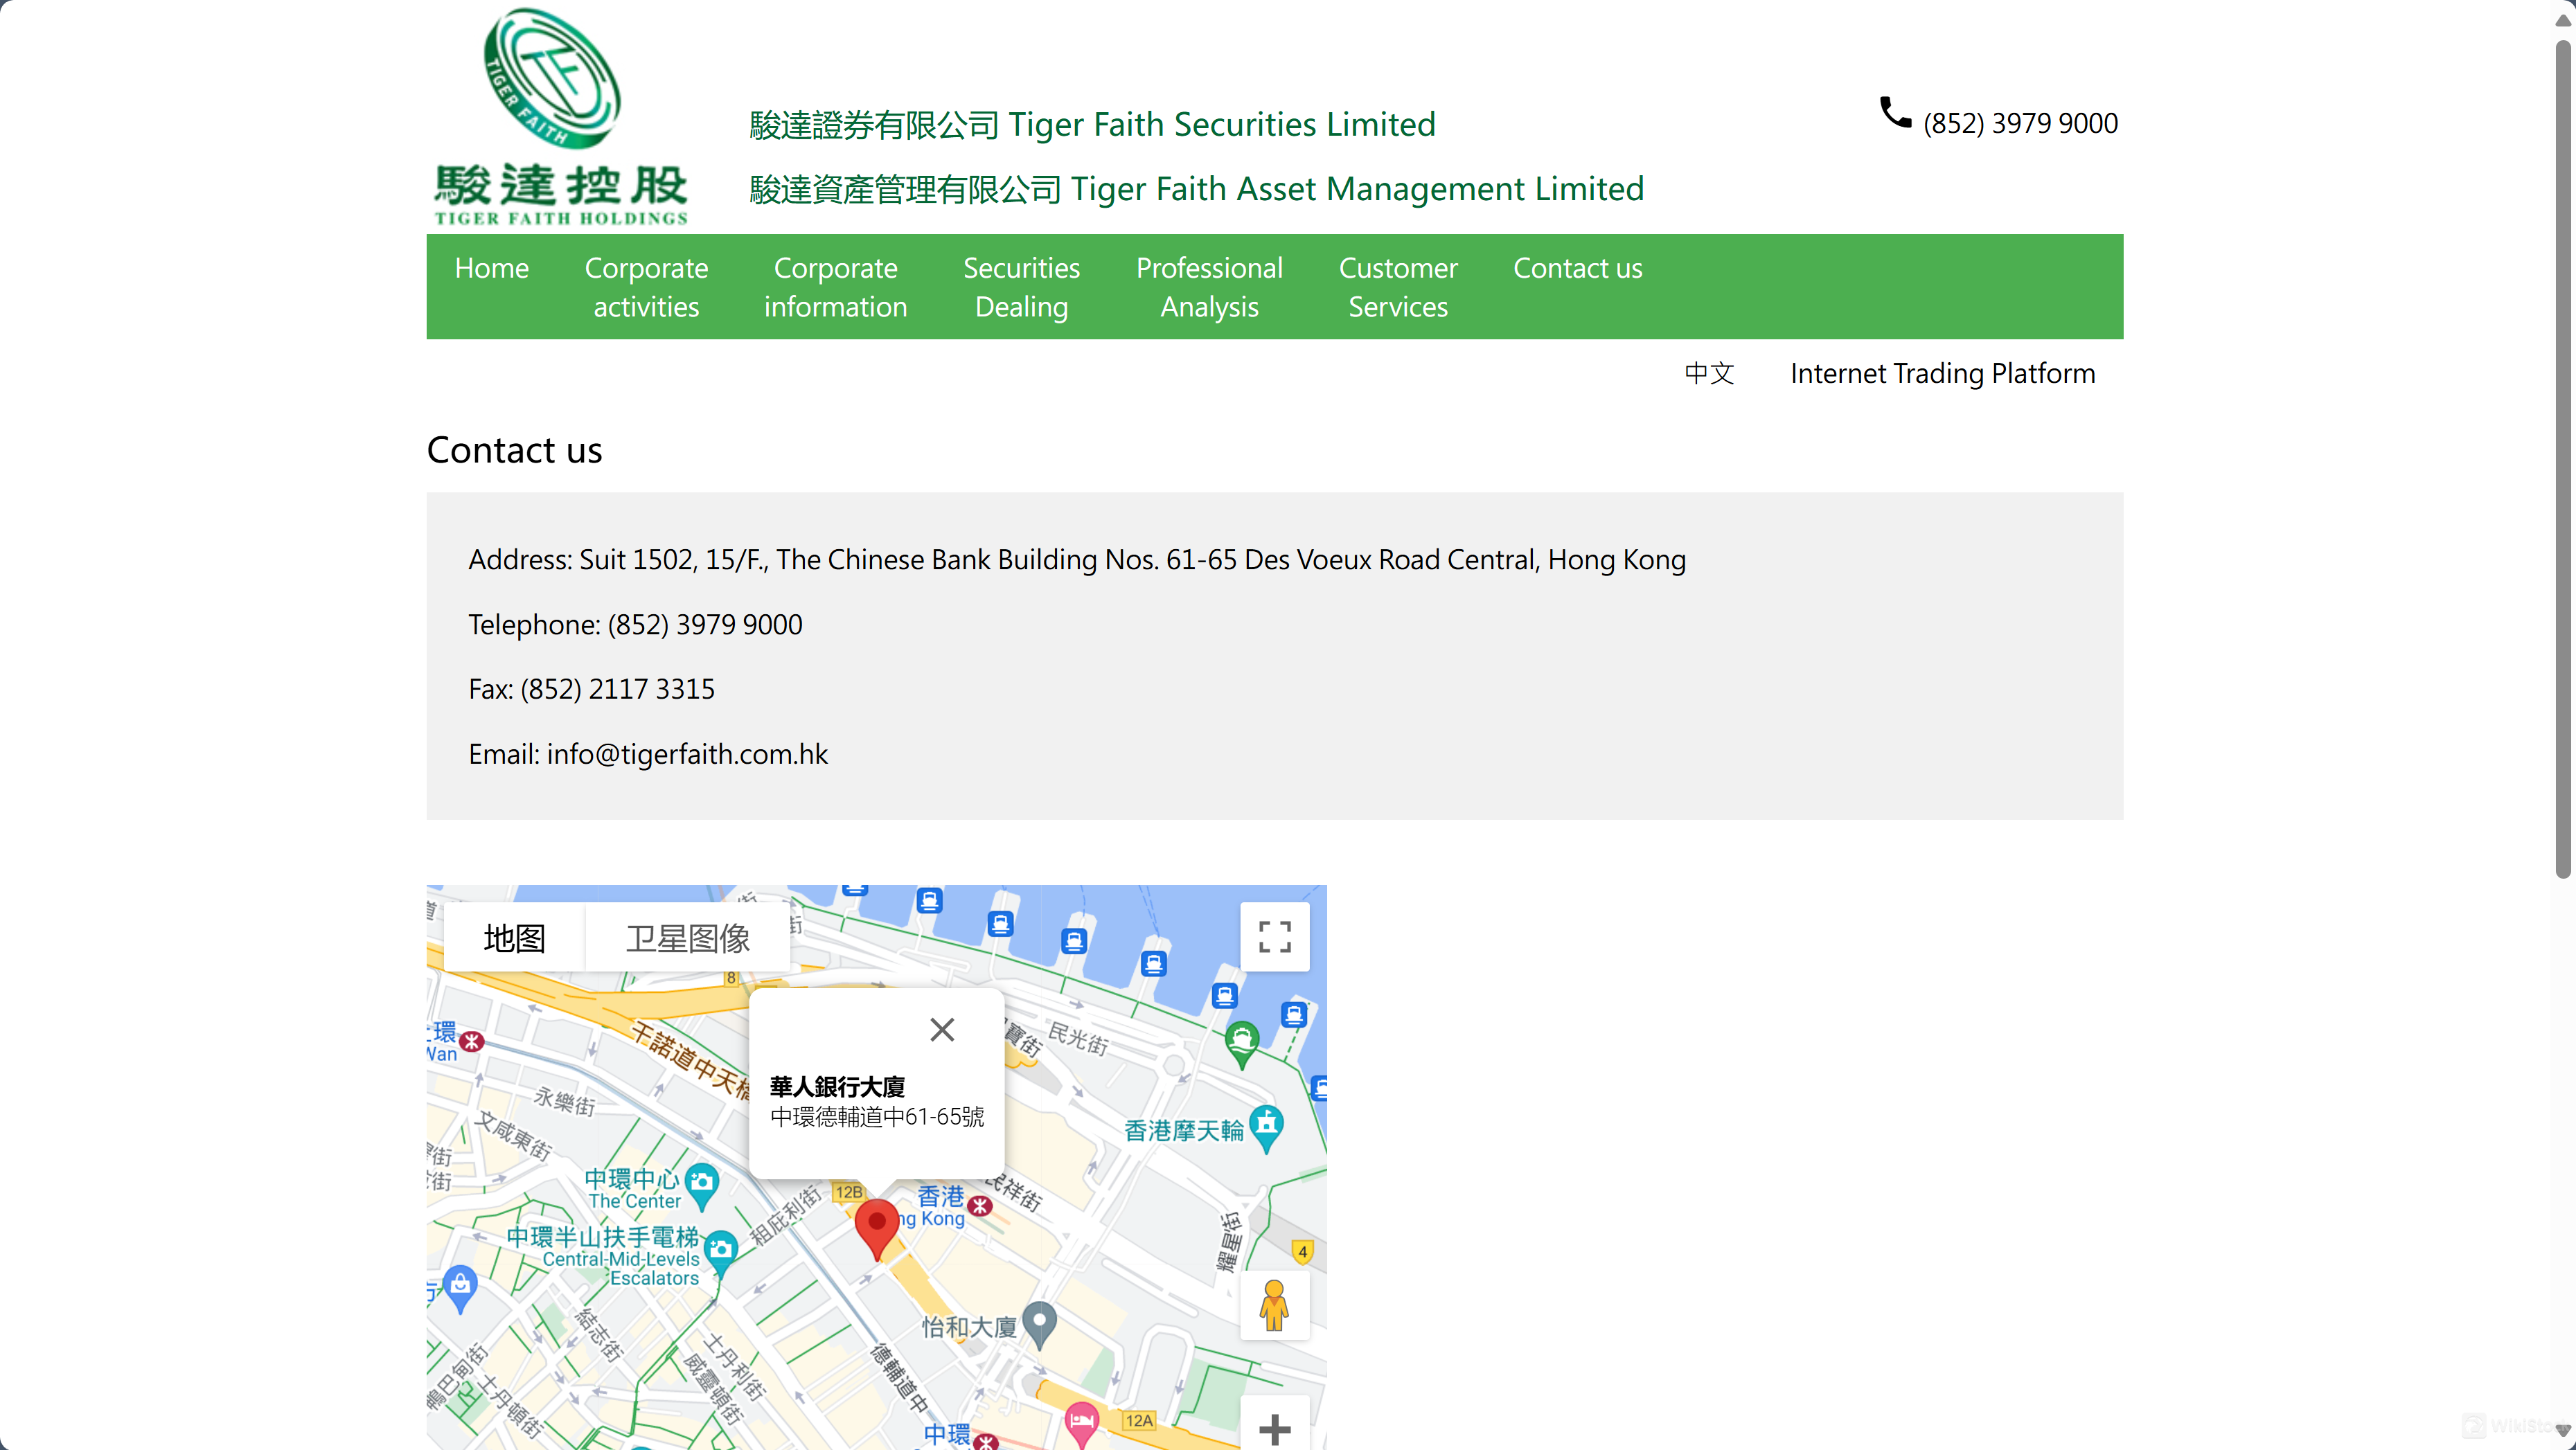Open the Internet Trading Platform link
Screen dimensions: 2576x1450
(1942, 373)
